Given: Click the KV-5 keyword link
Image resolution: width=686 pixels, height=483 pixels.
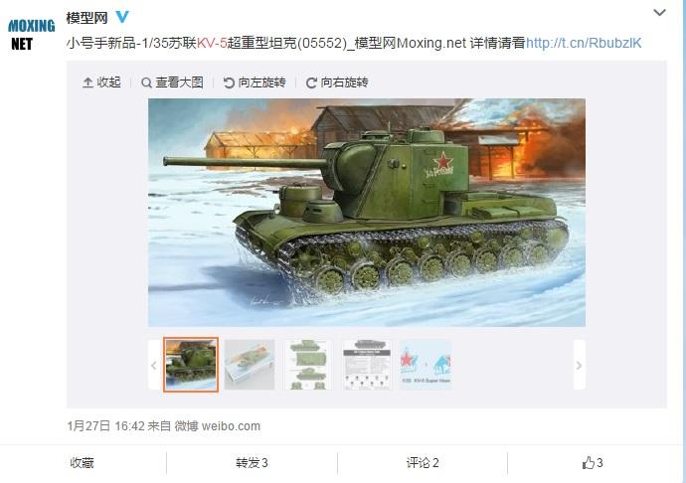Looking at the screenshot, I should point(212,43).
